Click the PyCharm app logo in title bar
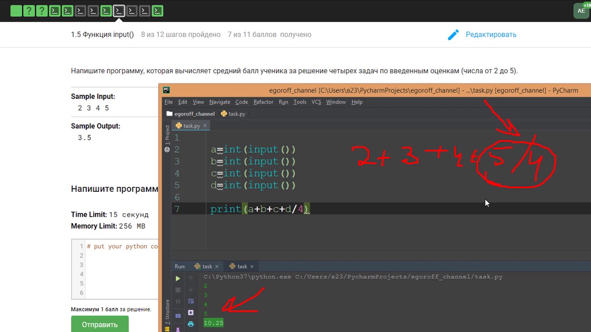The width and height of the screenshot is (591, 332). click(x=167, y=90)
